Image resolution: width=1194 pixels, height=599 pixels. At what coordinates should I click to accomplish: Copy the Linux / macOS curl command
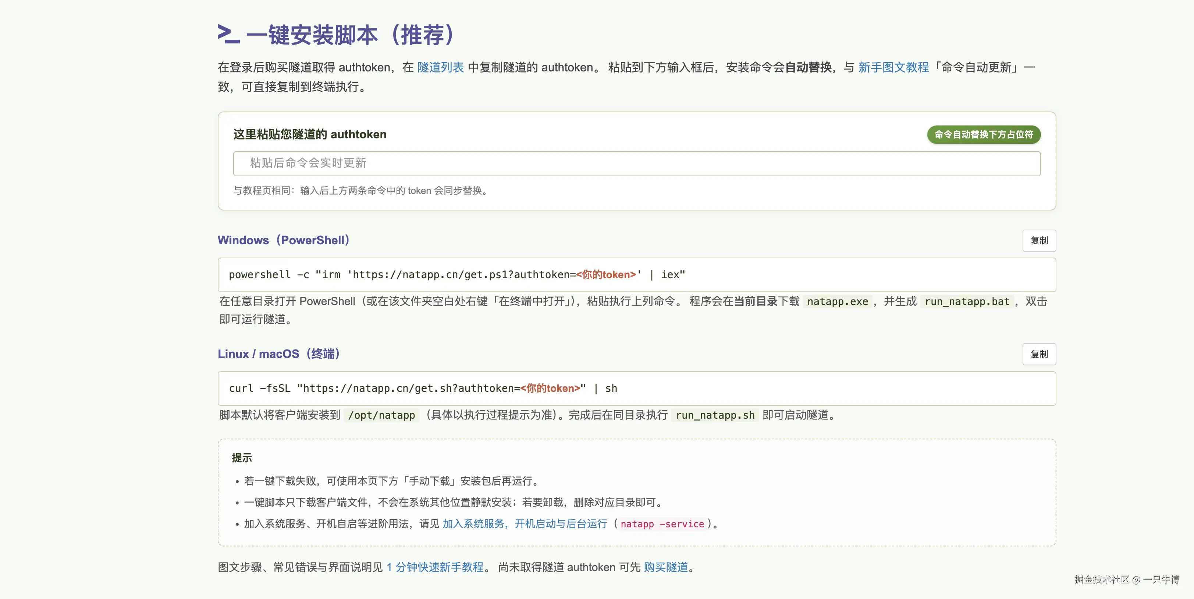(1039, 354)
